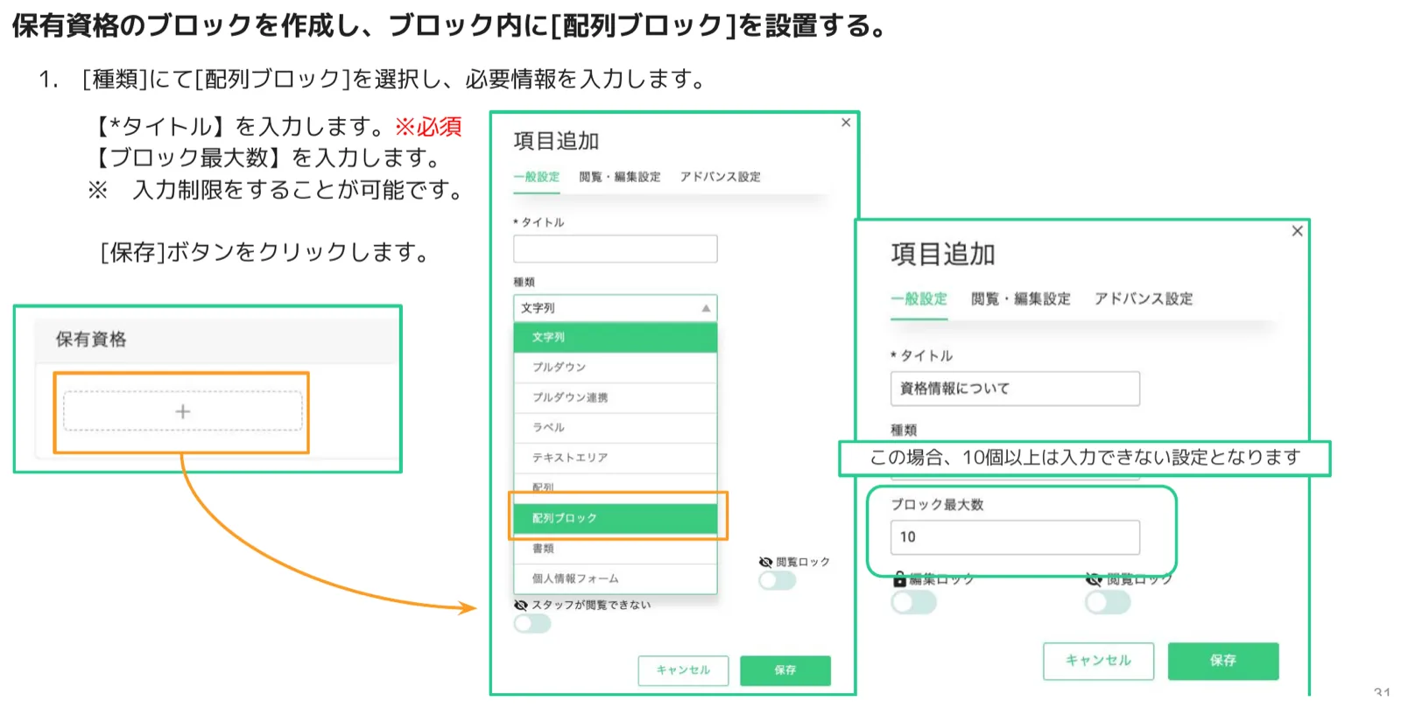Close the left 項目追加 dialog
The image size is (1401, 708).
pos(846,123)
